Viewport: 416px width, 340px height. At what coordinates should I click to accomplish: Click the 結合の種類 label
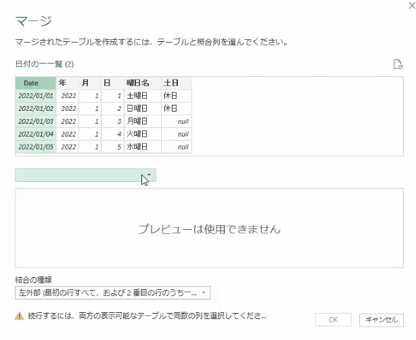coord(33,280)
